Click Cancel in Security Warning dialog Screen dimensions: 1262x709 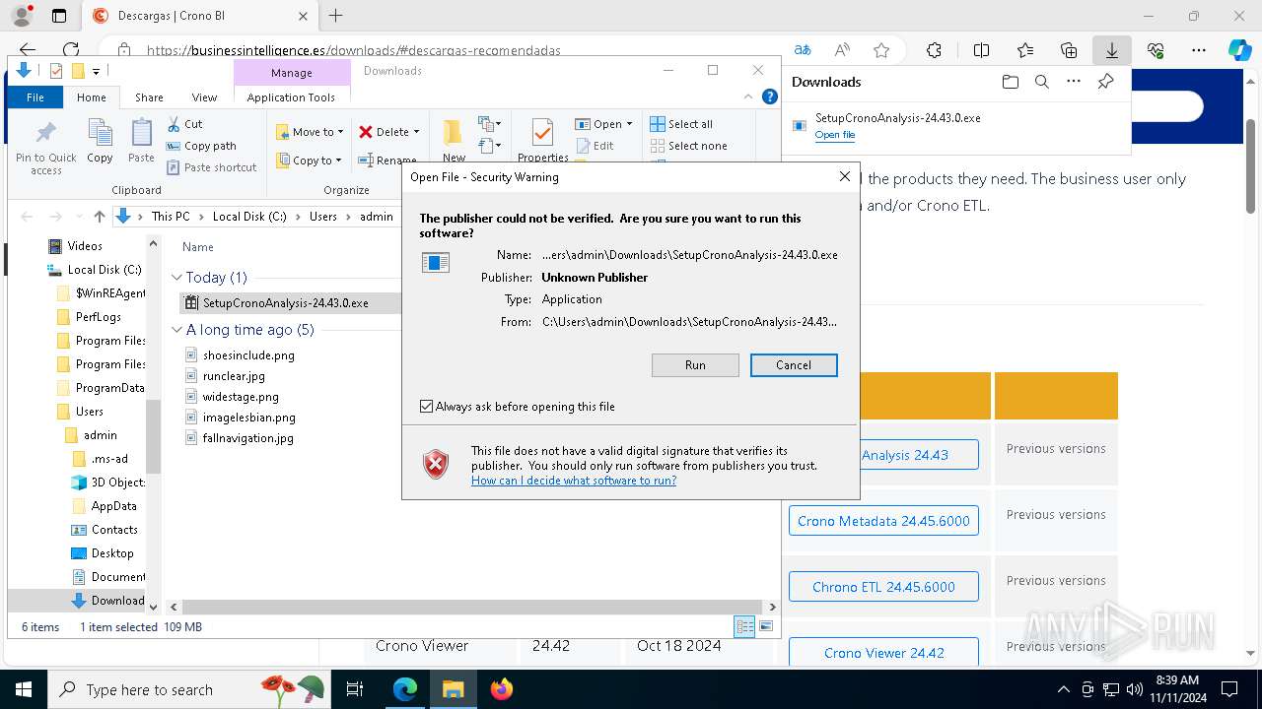coord(794,365)
